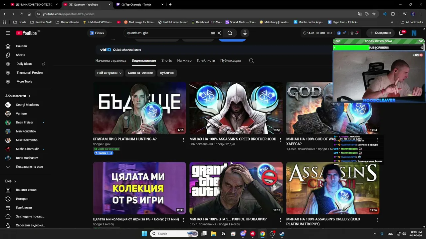
Task: Click the magnifier search button in YouTube header
Action: 230,33
